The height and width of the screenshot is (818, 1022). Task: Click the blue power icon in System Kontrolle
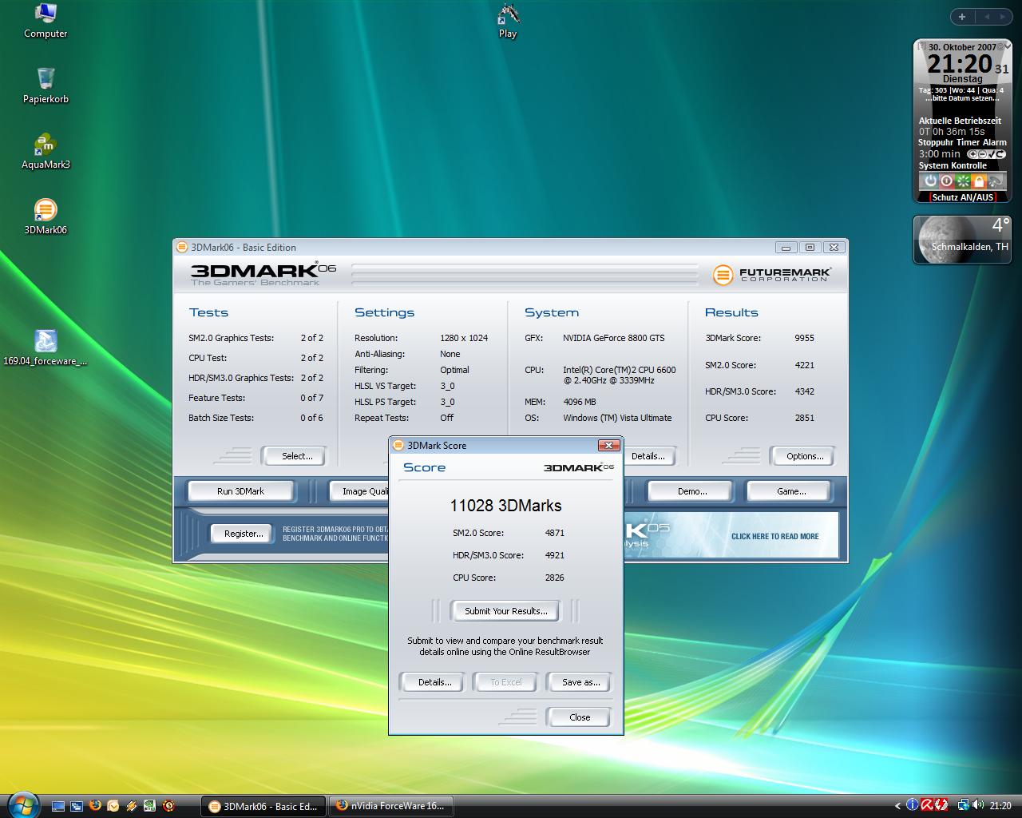tap(930, 181)
